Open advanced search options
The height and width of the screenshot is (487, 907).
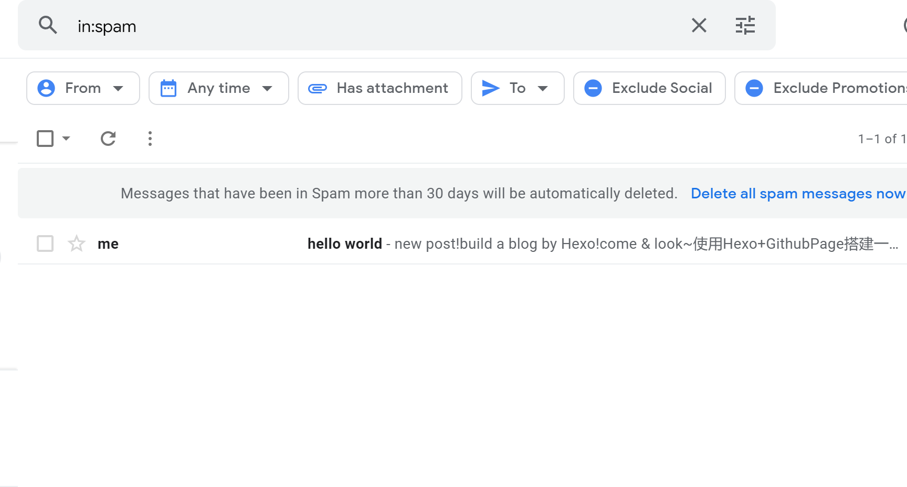point(745,25)
